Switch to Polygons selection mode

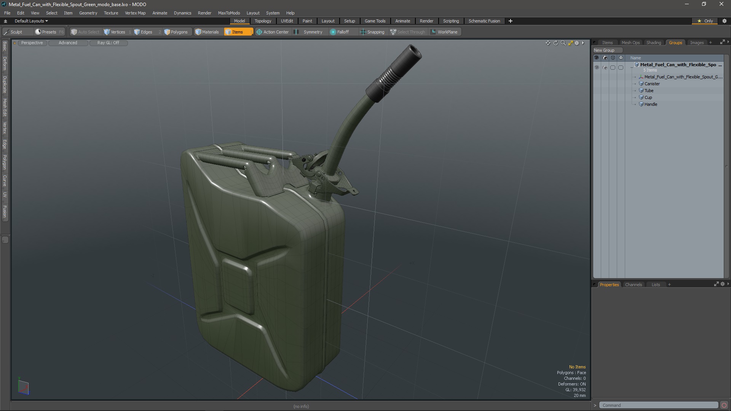click(176, 32)
